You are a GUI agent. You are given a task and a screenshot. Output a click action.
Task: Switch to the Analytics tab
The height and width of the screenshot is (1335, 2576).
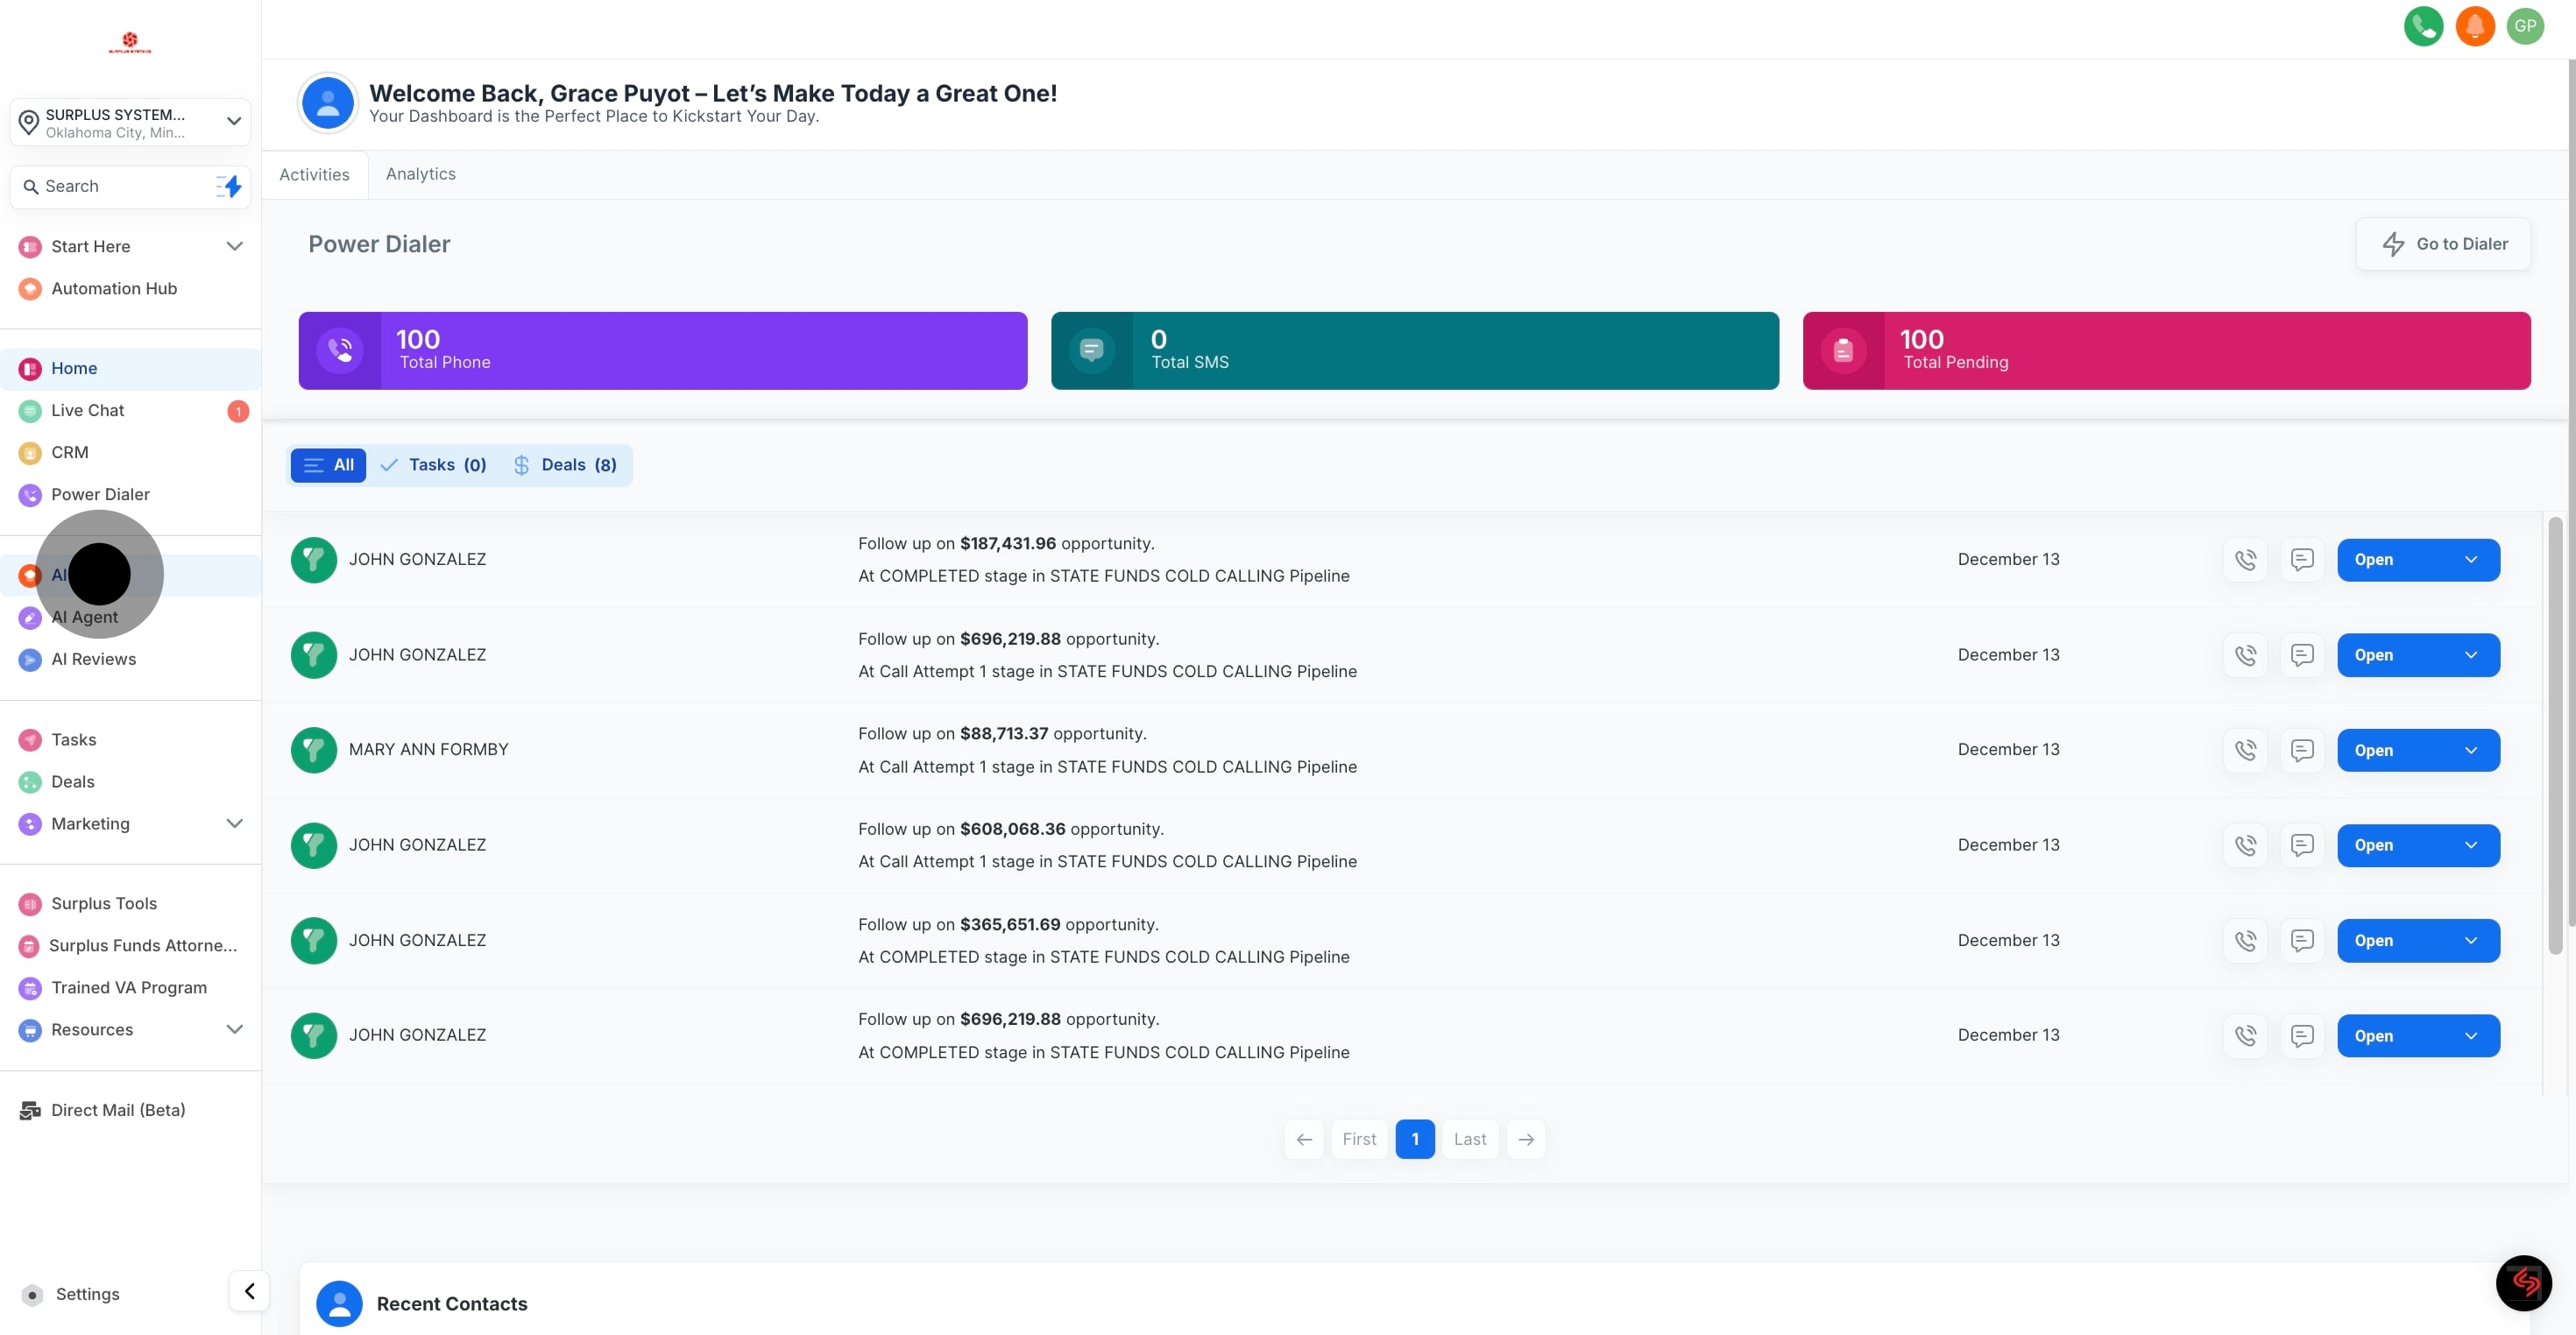tap(420, 174)
